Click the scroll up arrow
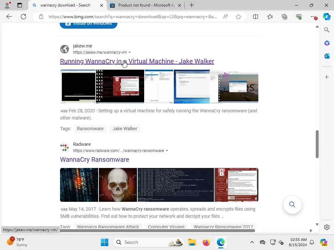This screenshot has height=250, width=334. pos(317,27)
